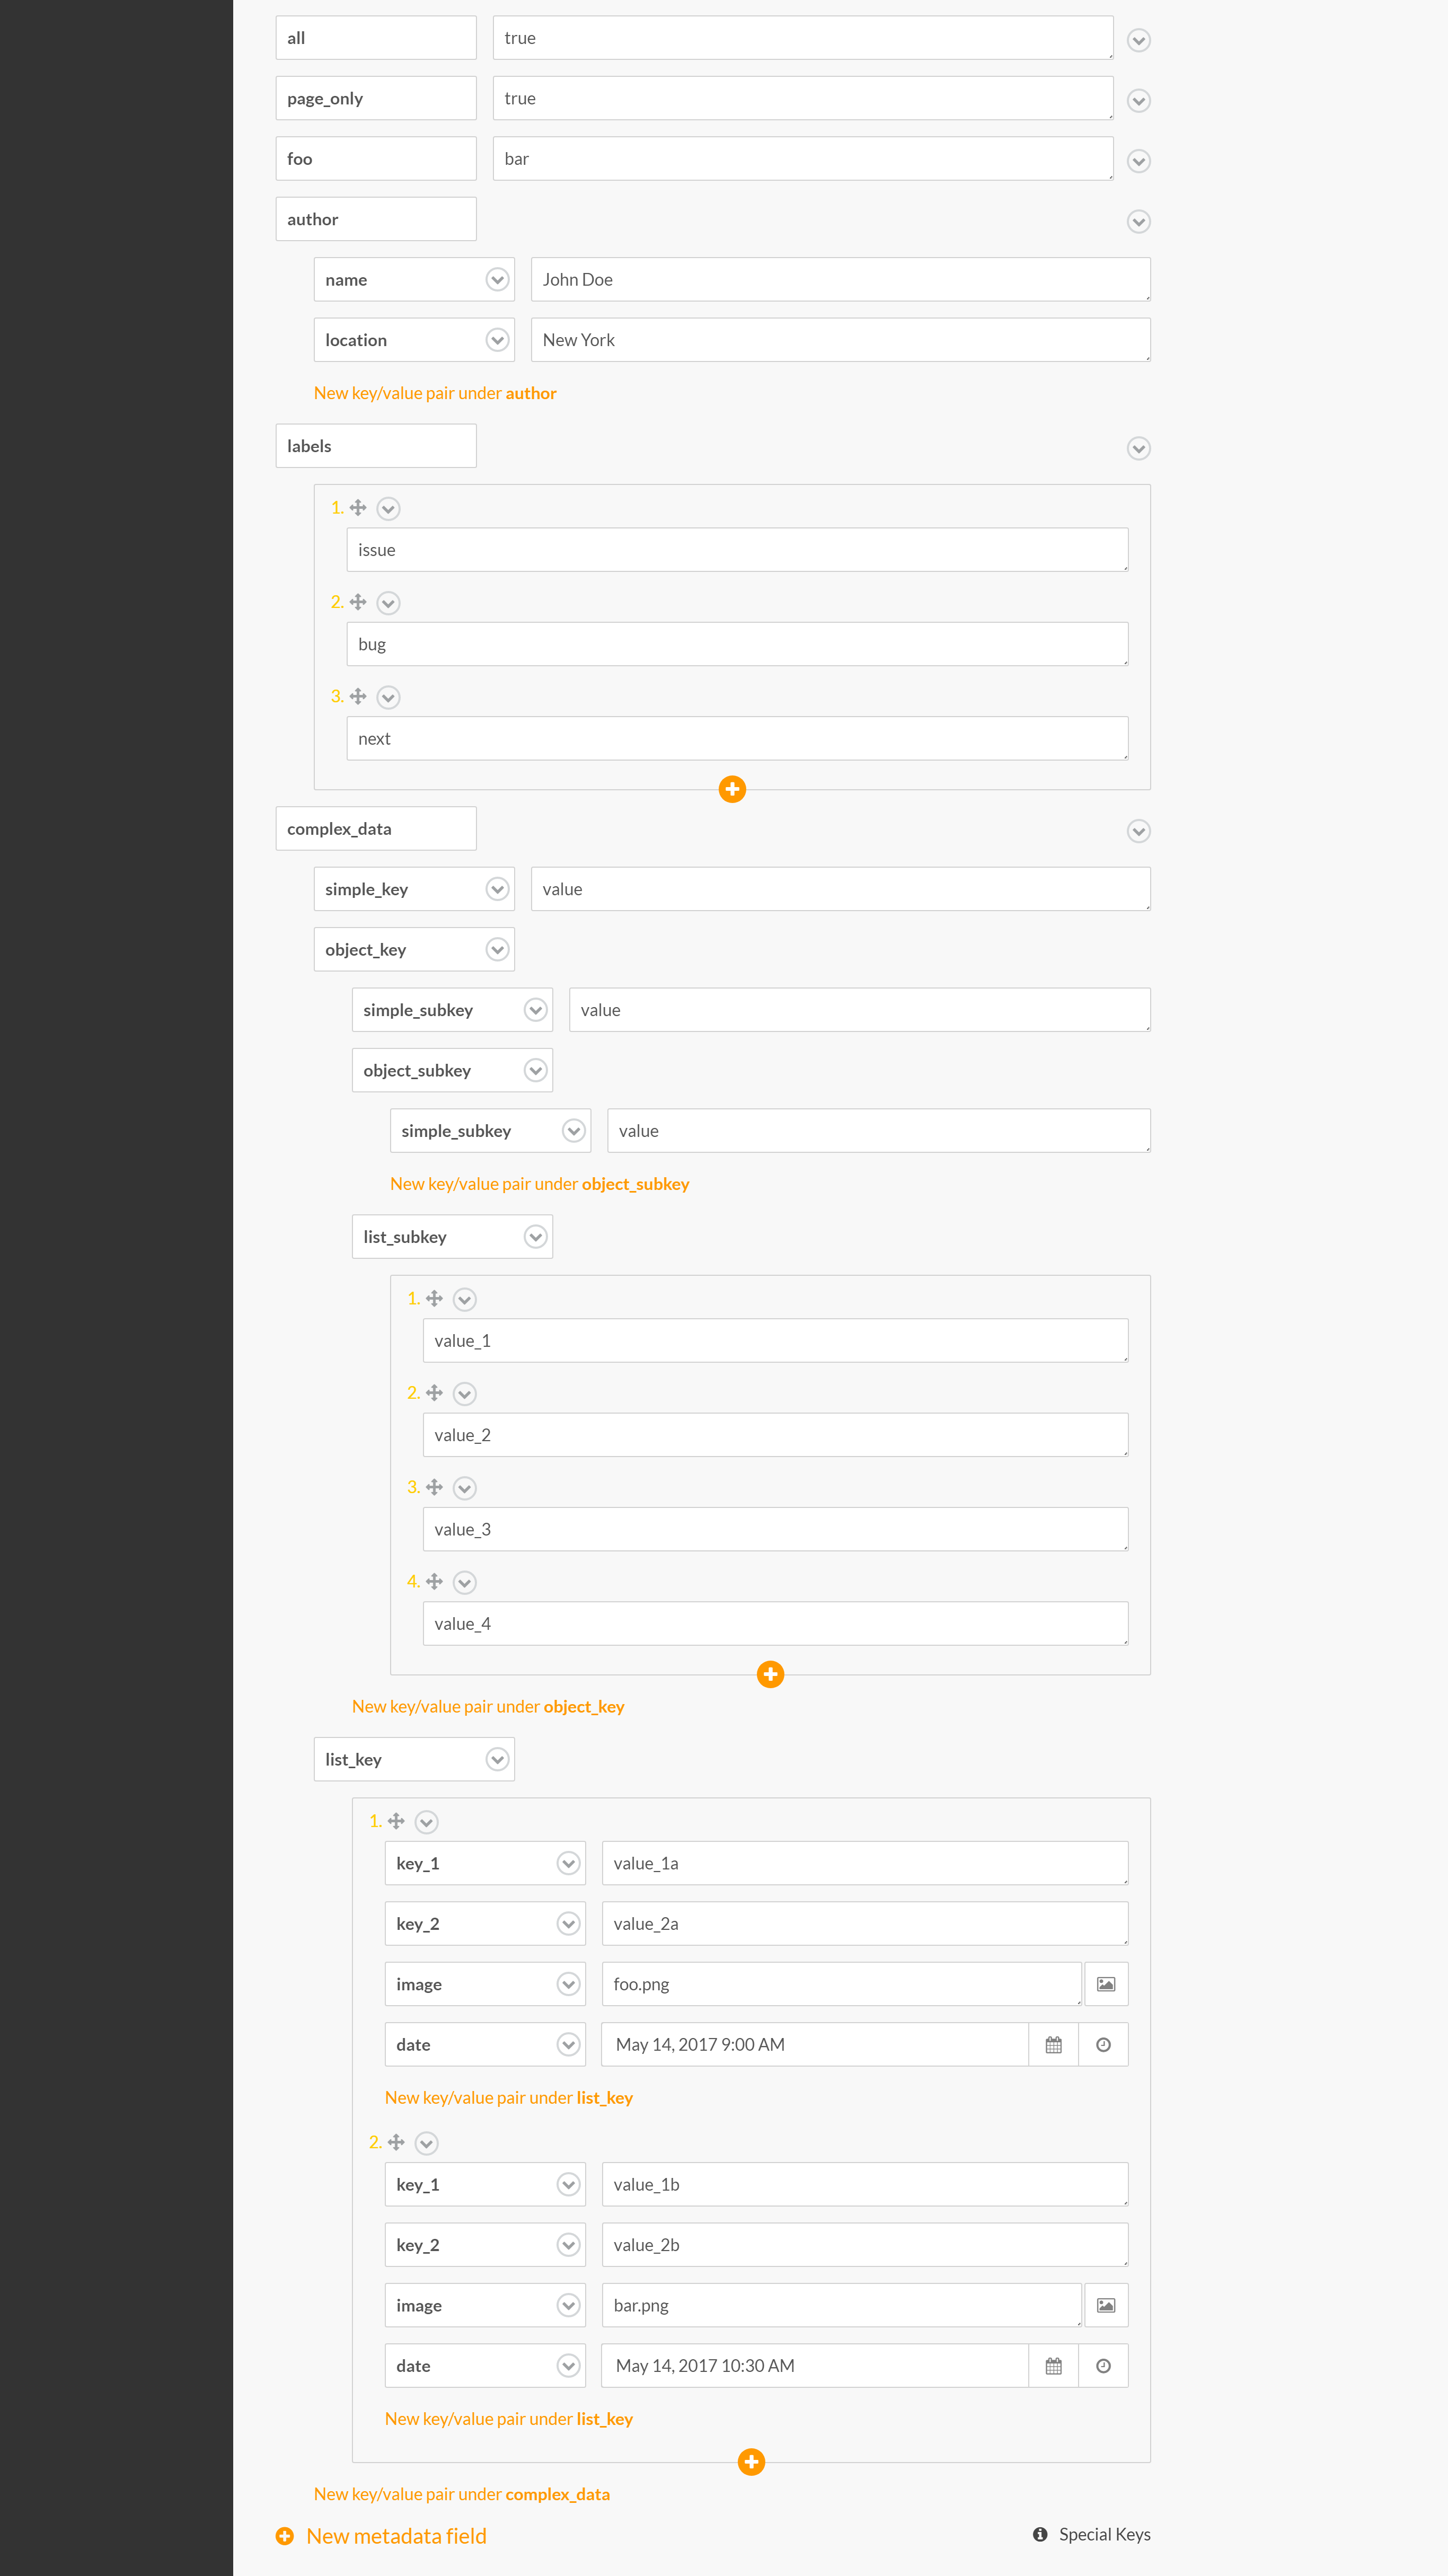Screen dimensions: 1448x2576
Task: Open dropdown for complex_data field
Action: click(1138, 831)
